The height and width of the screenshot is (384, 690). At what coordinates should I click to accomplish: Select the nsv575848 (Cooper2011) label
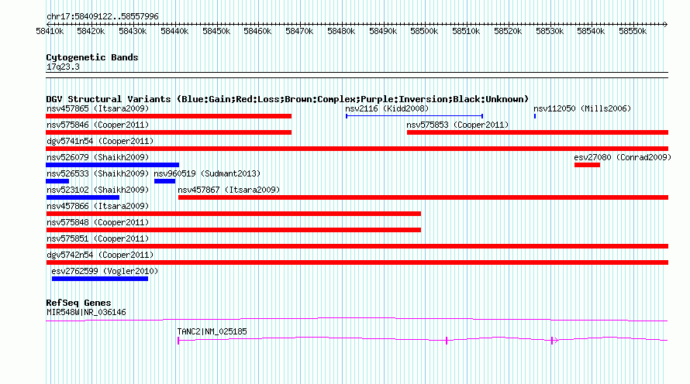98,222
